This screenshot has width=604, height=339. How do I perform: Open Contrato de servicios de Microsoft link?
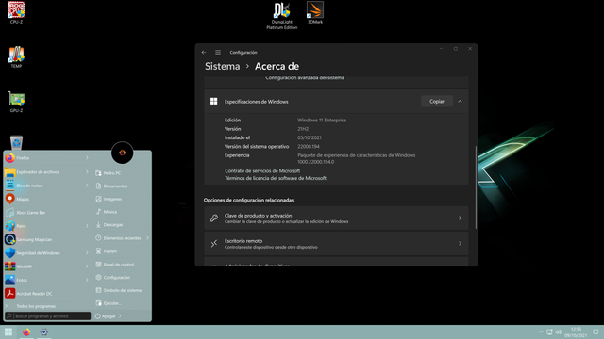click(262, 171)
